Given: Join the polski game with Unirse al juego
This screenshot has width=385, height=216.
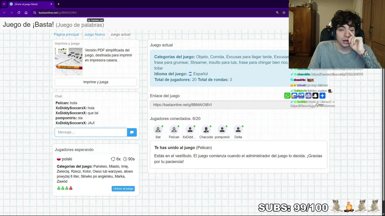Looking at the screenshot, I should (x=123, y=188).
